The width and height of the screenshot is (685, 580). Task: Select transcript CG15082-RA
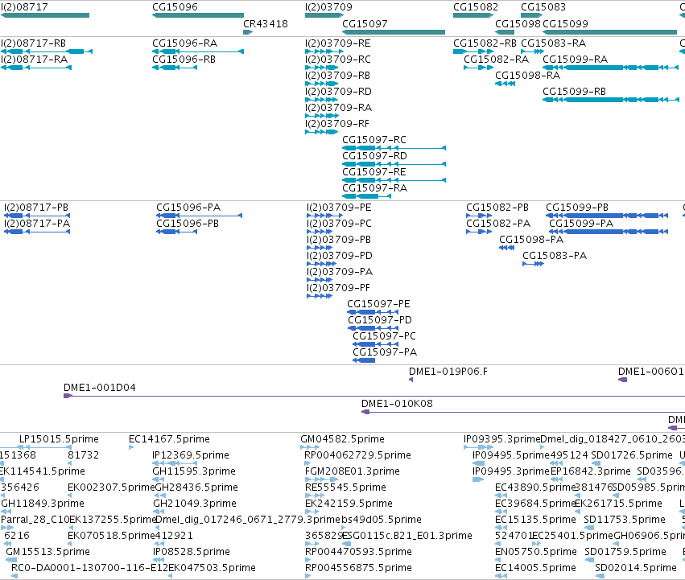(479, 68)
